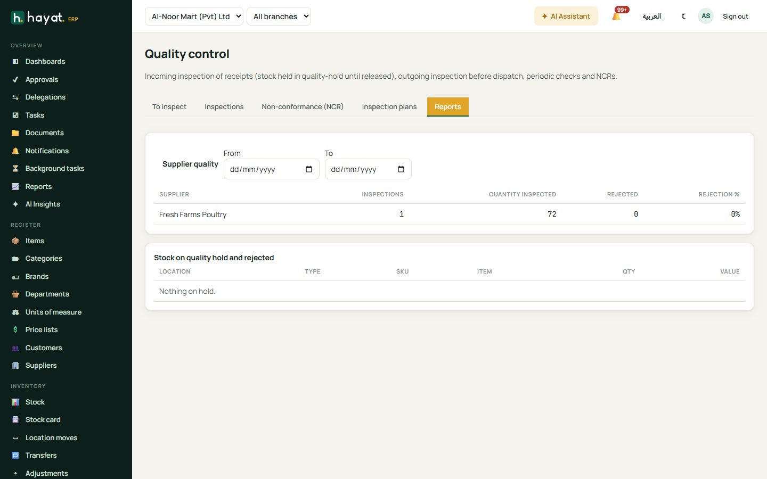Screen dimensions: 767x479
Task: Click the From date input field
Action: (271, 169)
